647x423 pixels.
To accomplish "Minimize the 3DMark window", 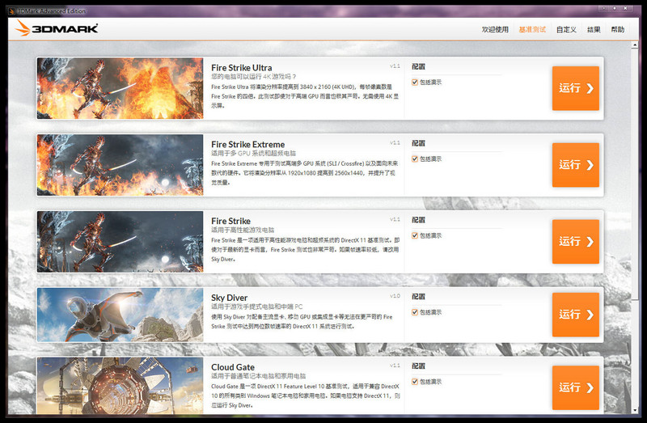I will pyautogui.click(x=603, y=8).
